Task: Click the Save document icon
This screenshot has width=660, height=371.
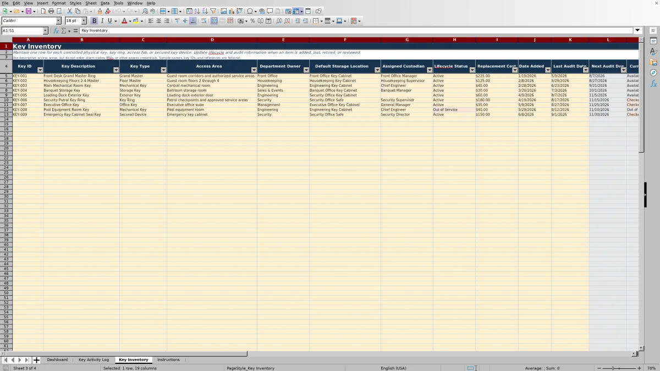Action: (x=28, y=11)
